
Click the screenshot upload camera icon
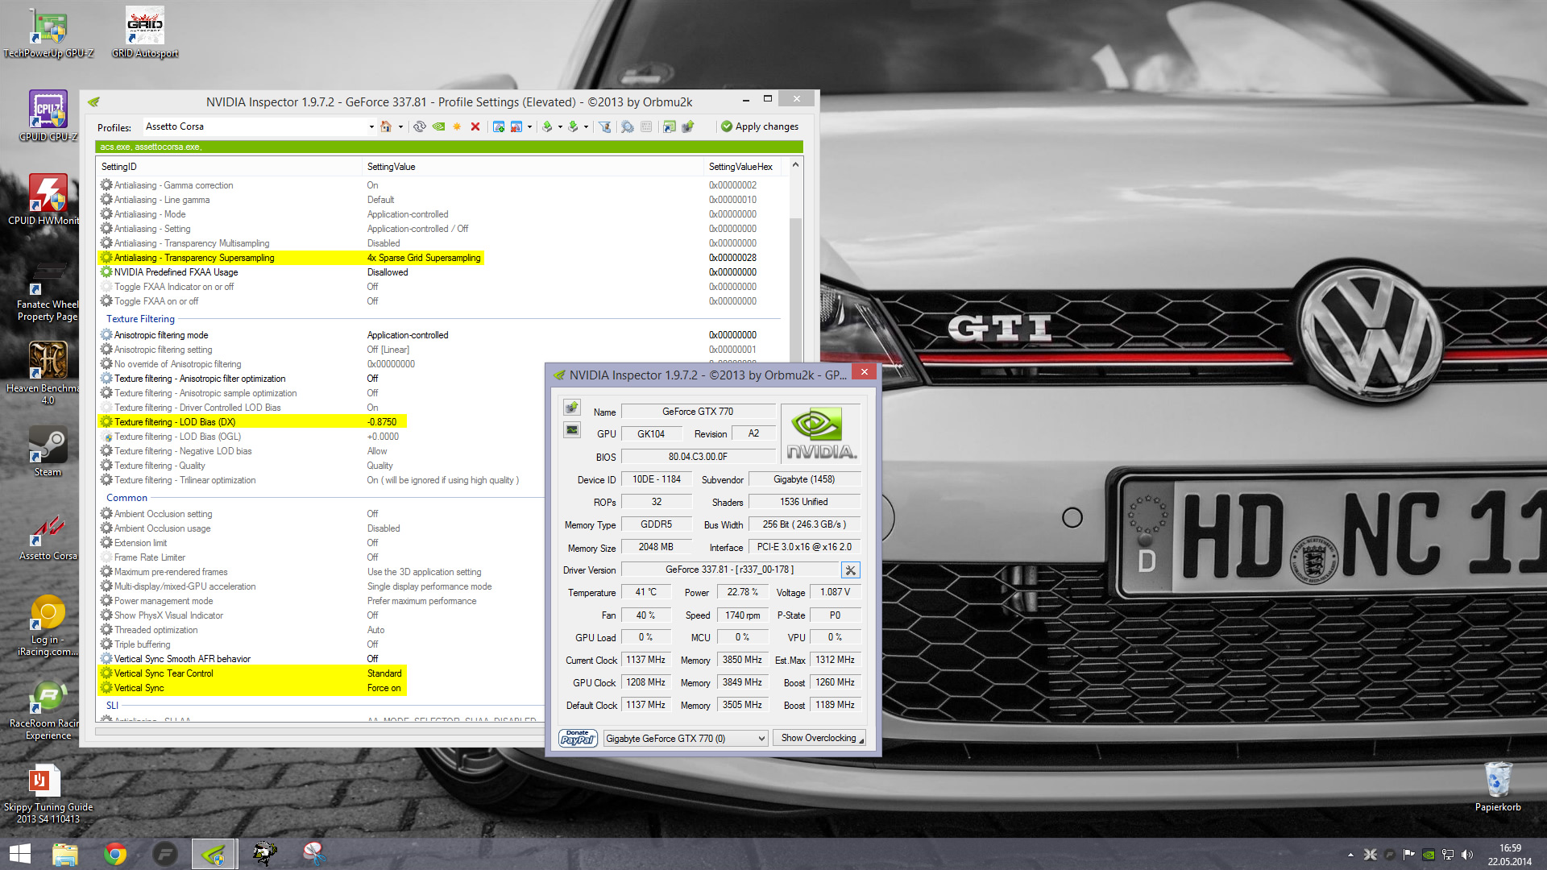coord(572,407)
